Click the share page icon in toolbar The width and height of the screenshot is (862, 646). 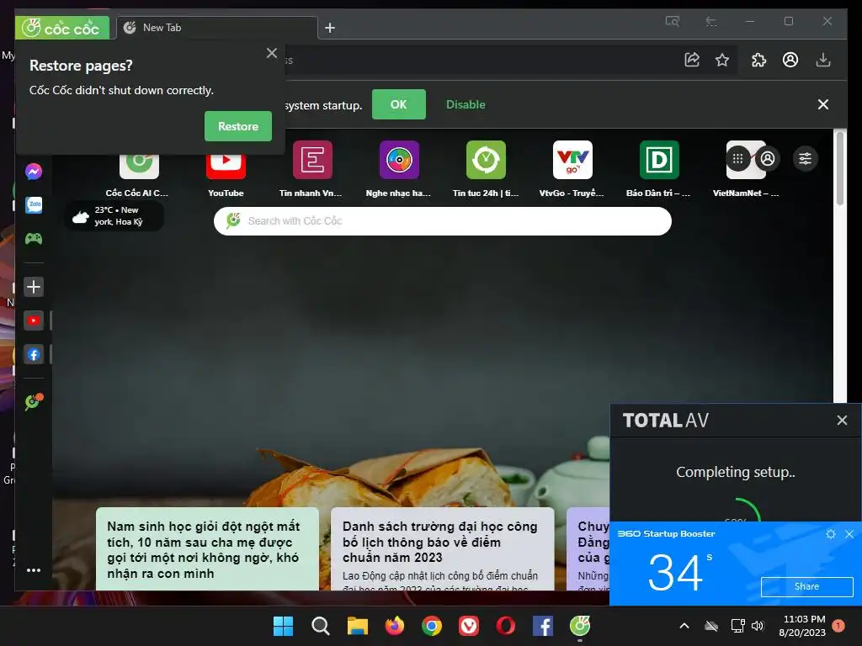click(x=692, y=60)
